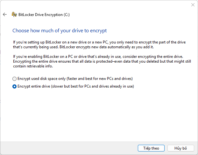198x155 pixels.
Task: Go back with the arrow icon
Action: click(x=5, y=14)
